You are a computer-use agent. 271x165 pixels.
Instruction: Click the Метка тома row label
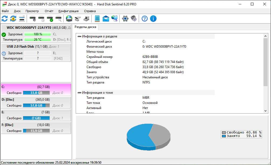(95, 52)
